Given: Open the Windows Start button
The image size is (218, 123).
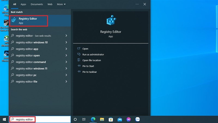Looking at the screenshot, I should click(x=4, y=119).
